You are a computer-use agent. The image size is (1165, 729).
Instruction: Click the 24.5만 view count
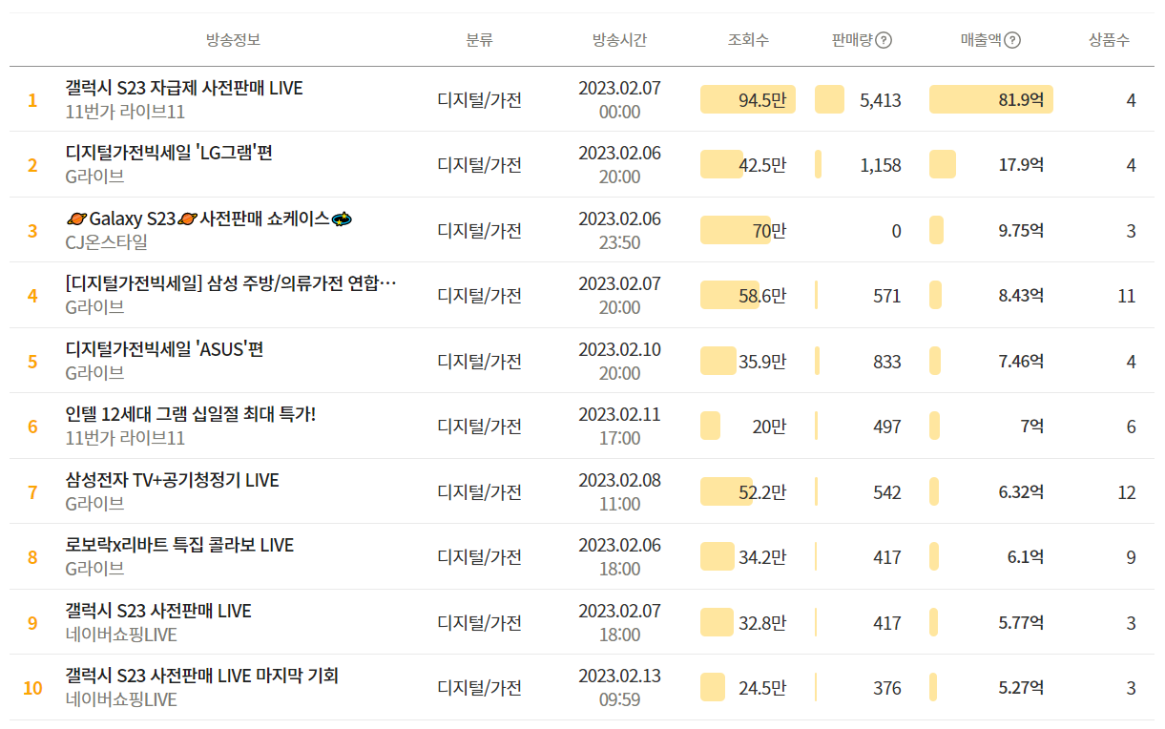pos(762,688)
